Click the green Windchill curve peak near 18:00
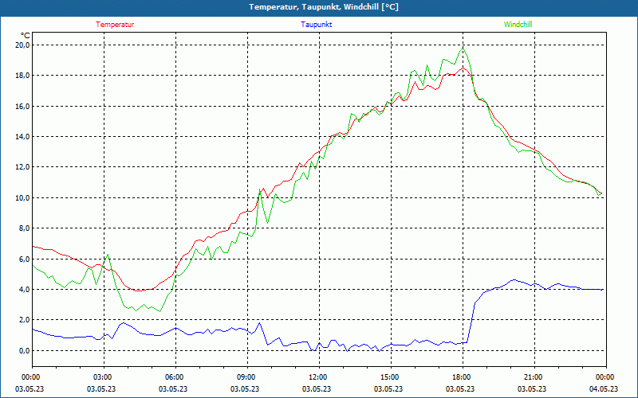638x398 pixels. (x=463, y=49)
